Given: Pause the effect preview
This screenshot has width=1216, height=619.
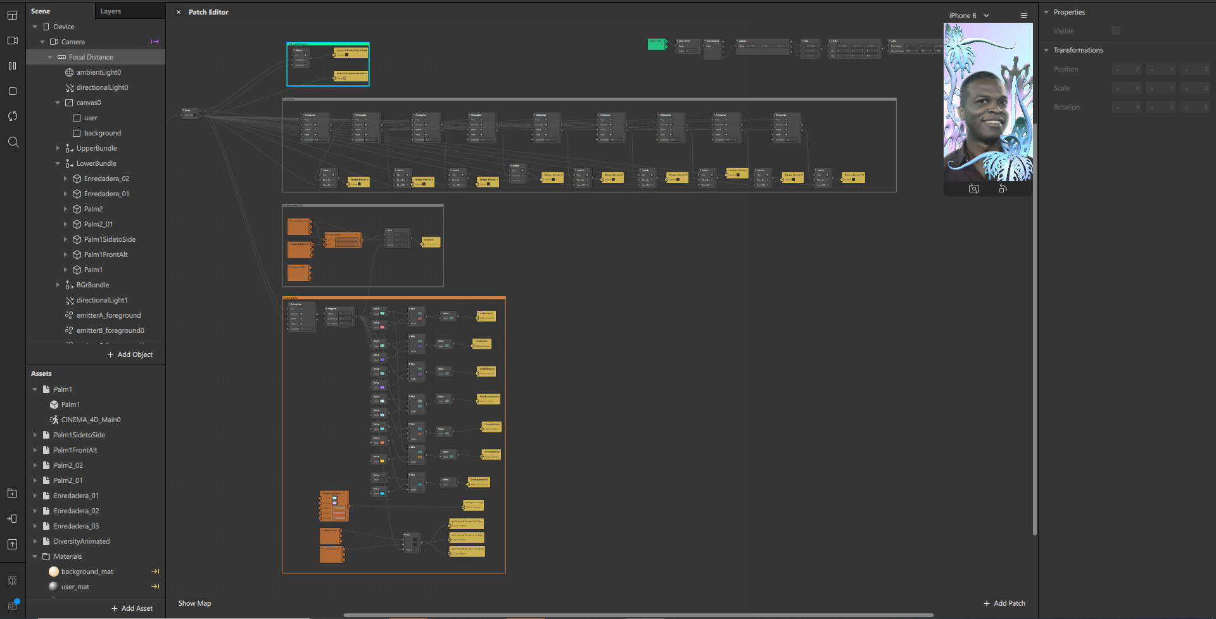Looking at the screenshot, I should click(x=12, y=66).
